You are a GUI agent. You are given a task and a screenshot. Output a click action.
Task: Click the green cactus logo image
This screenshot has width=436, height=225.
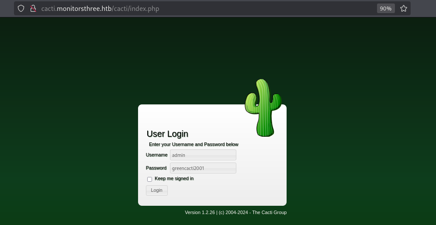(x=263, y=108)
